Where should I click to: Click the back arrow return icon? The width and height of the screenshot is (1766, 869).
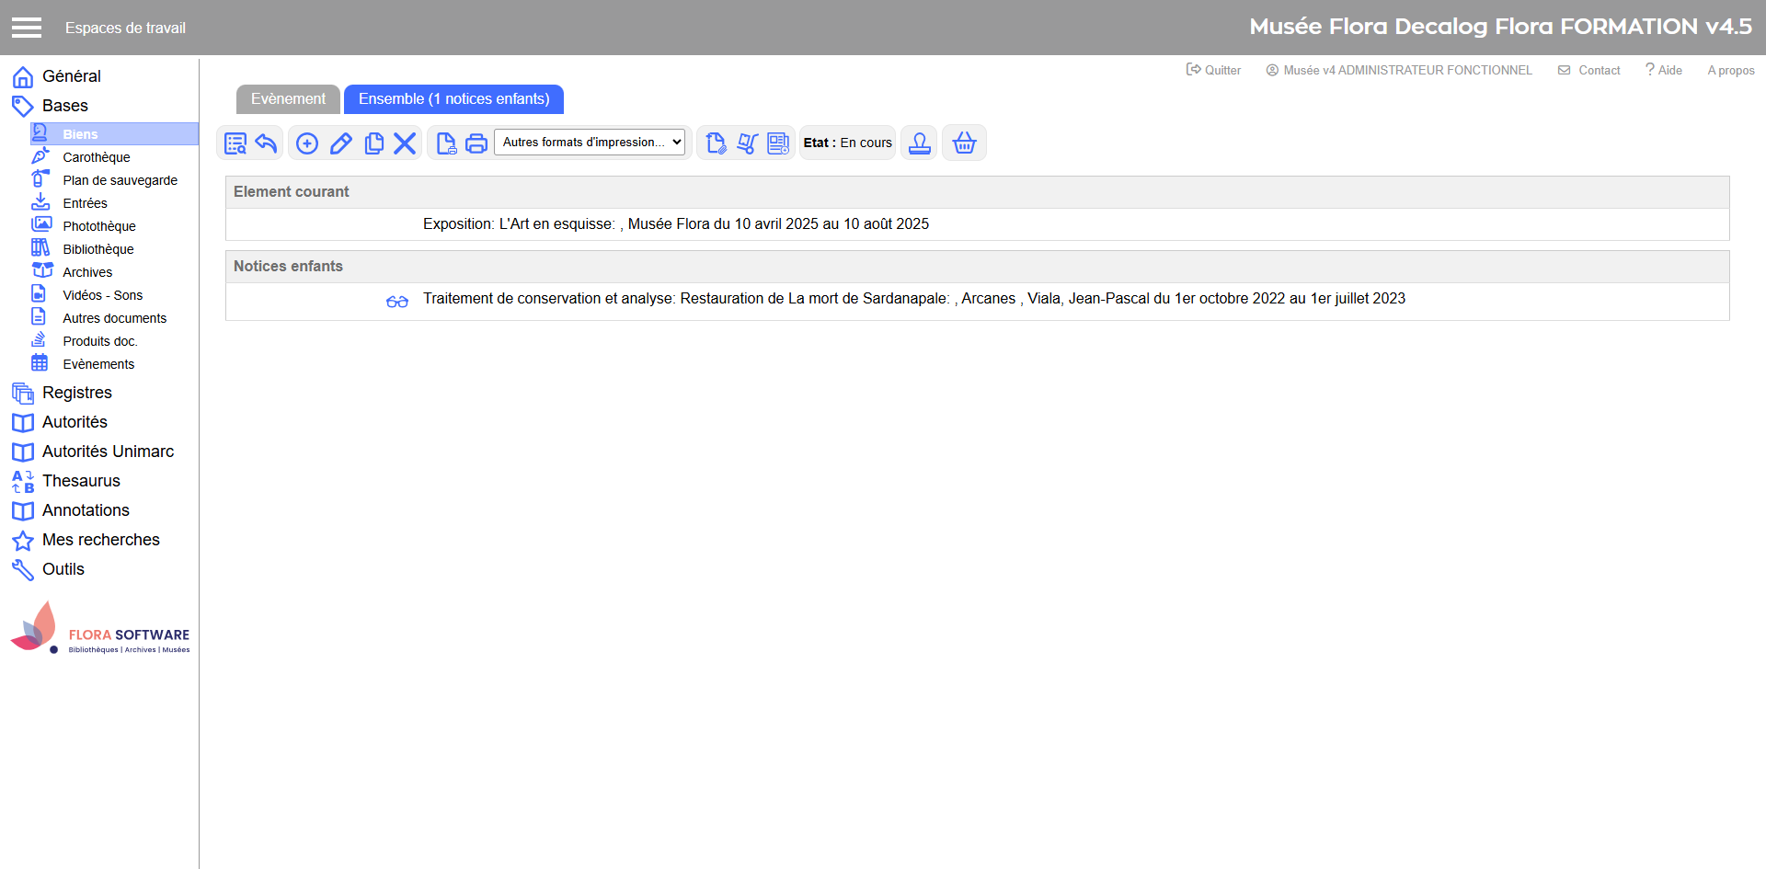coord(267,143)
